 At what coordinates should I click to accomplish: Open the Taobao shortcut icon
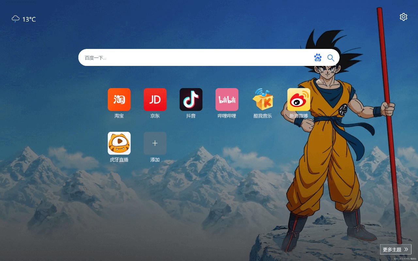[x=119, y=100]
